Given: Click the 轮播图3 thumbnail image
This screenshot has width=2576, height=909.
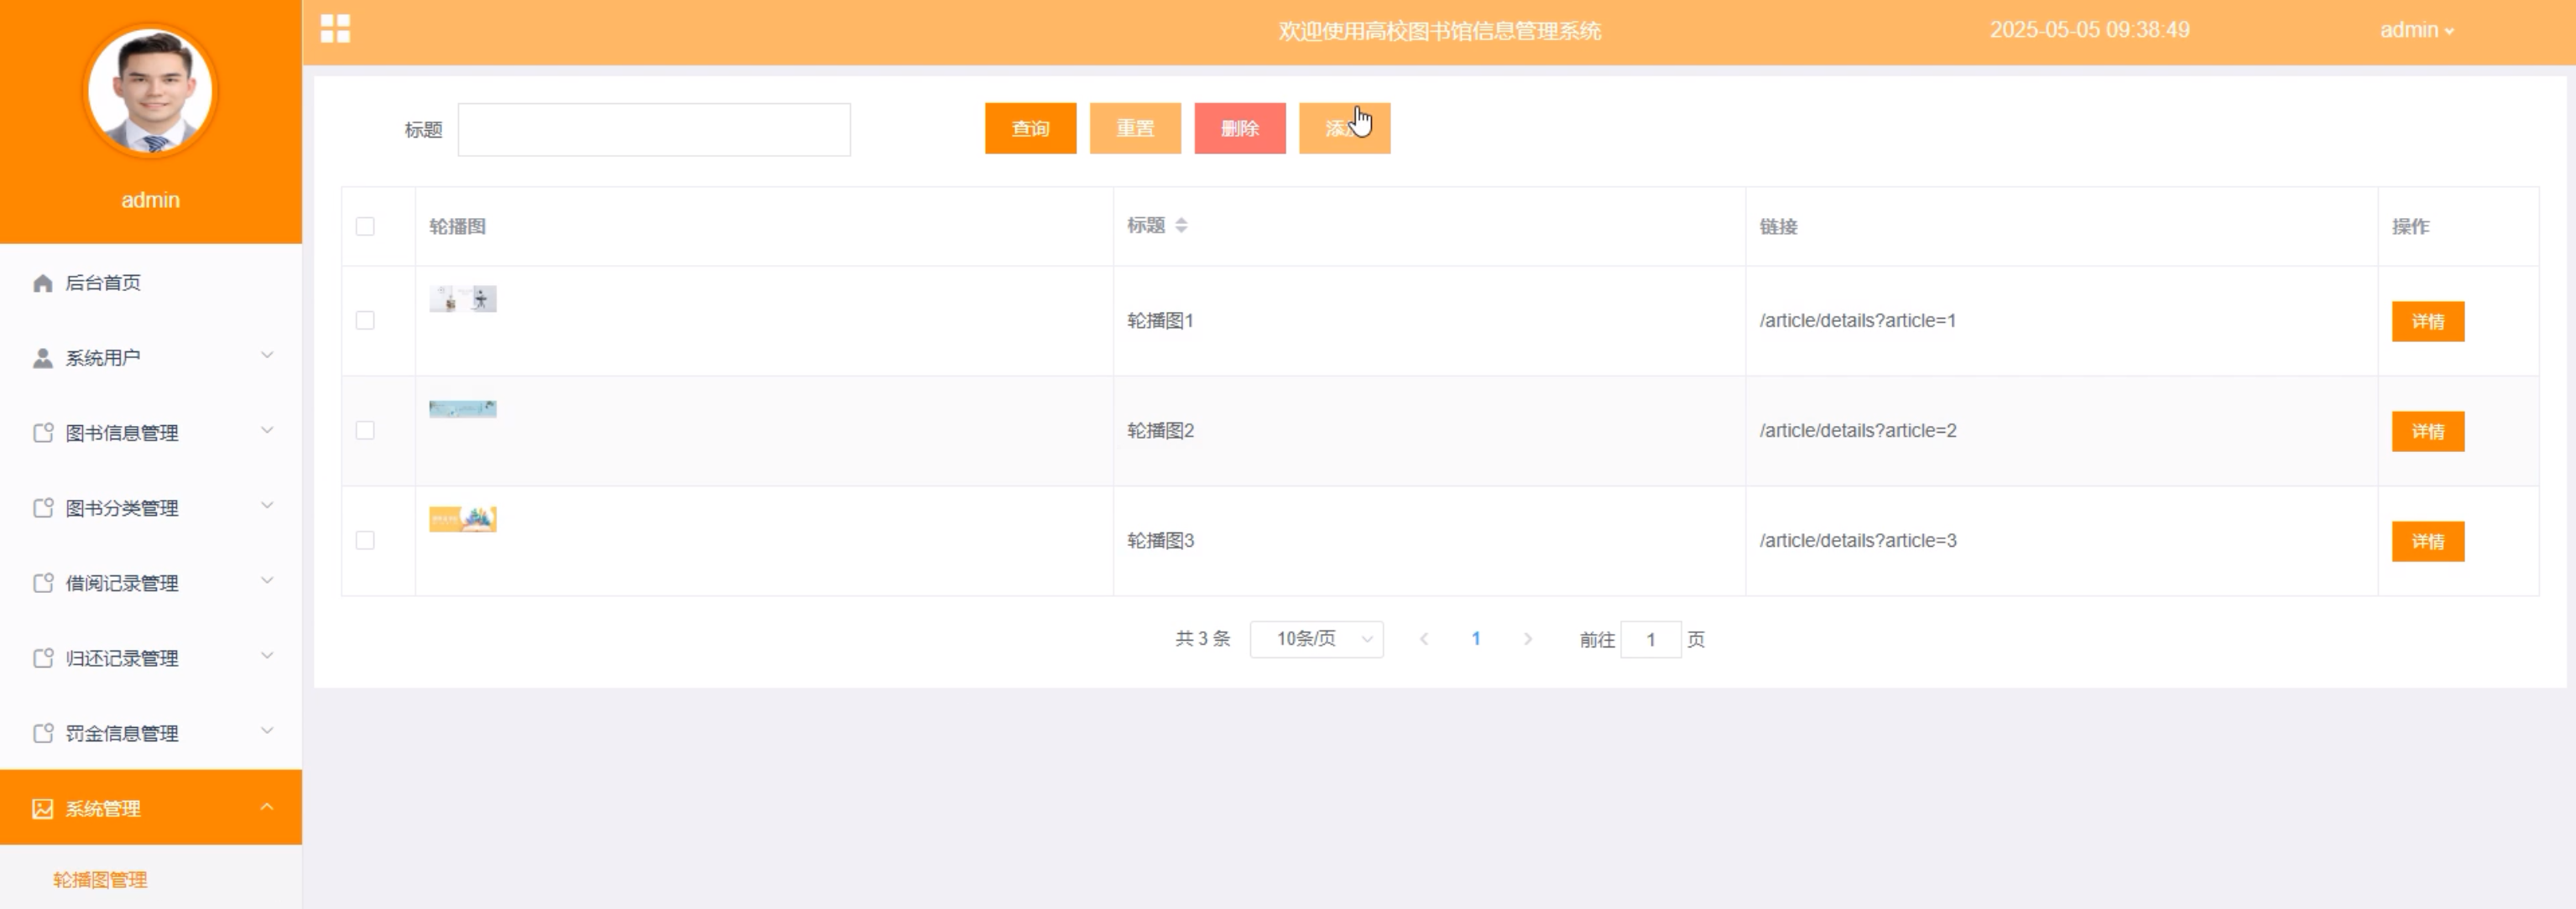Looking at the screenshot, I should [x=462, y=519].
